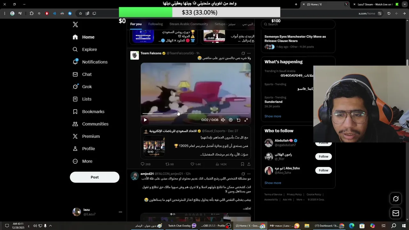Open Chrome profile avatar
409x230 pixels.
coord(12,13)
